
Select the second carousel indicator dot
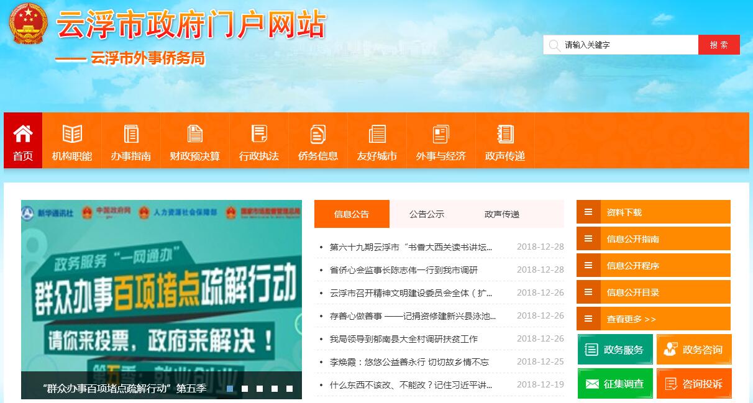point(245,389)
